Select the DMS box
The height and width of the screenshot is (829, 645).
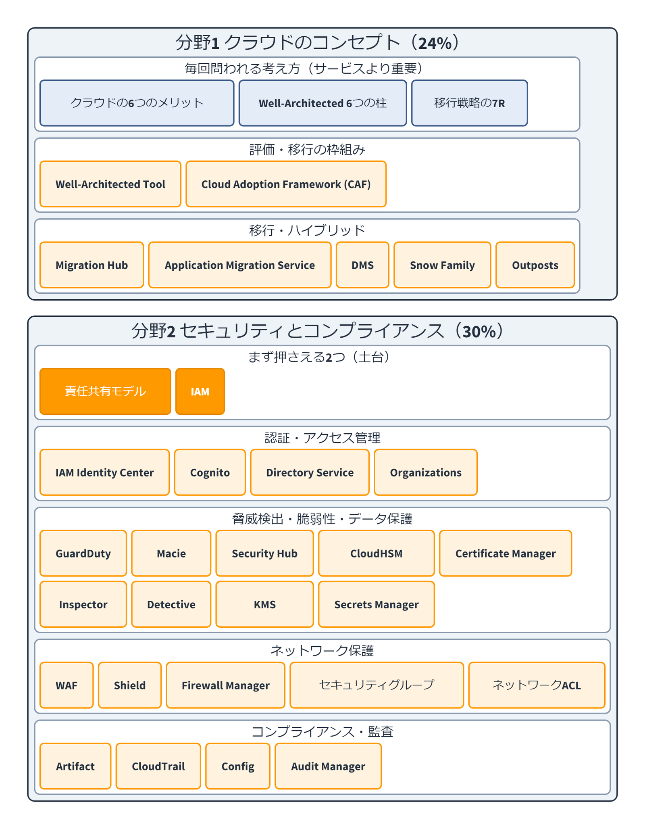[362, 265]
